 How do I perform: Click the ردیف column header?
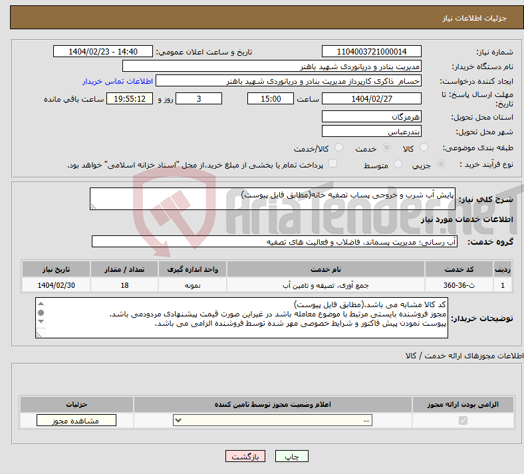pyautogui.click(x=503, y=269)
